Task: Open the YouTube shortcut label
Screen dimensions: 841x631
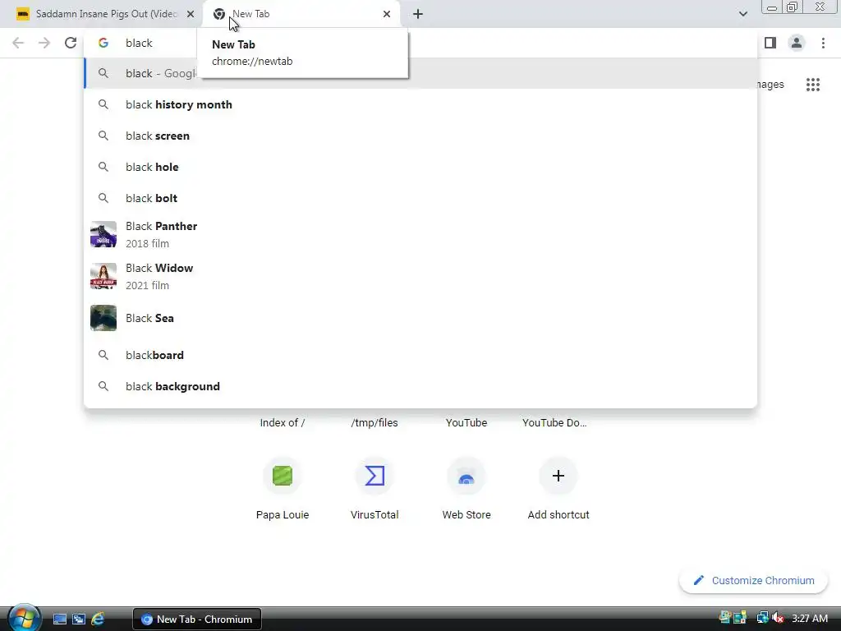Action: (466, 423)
